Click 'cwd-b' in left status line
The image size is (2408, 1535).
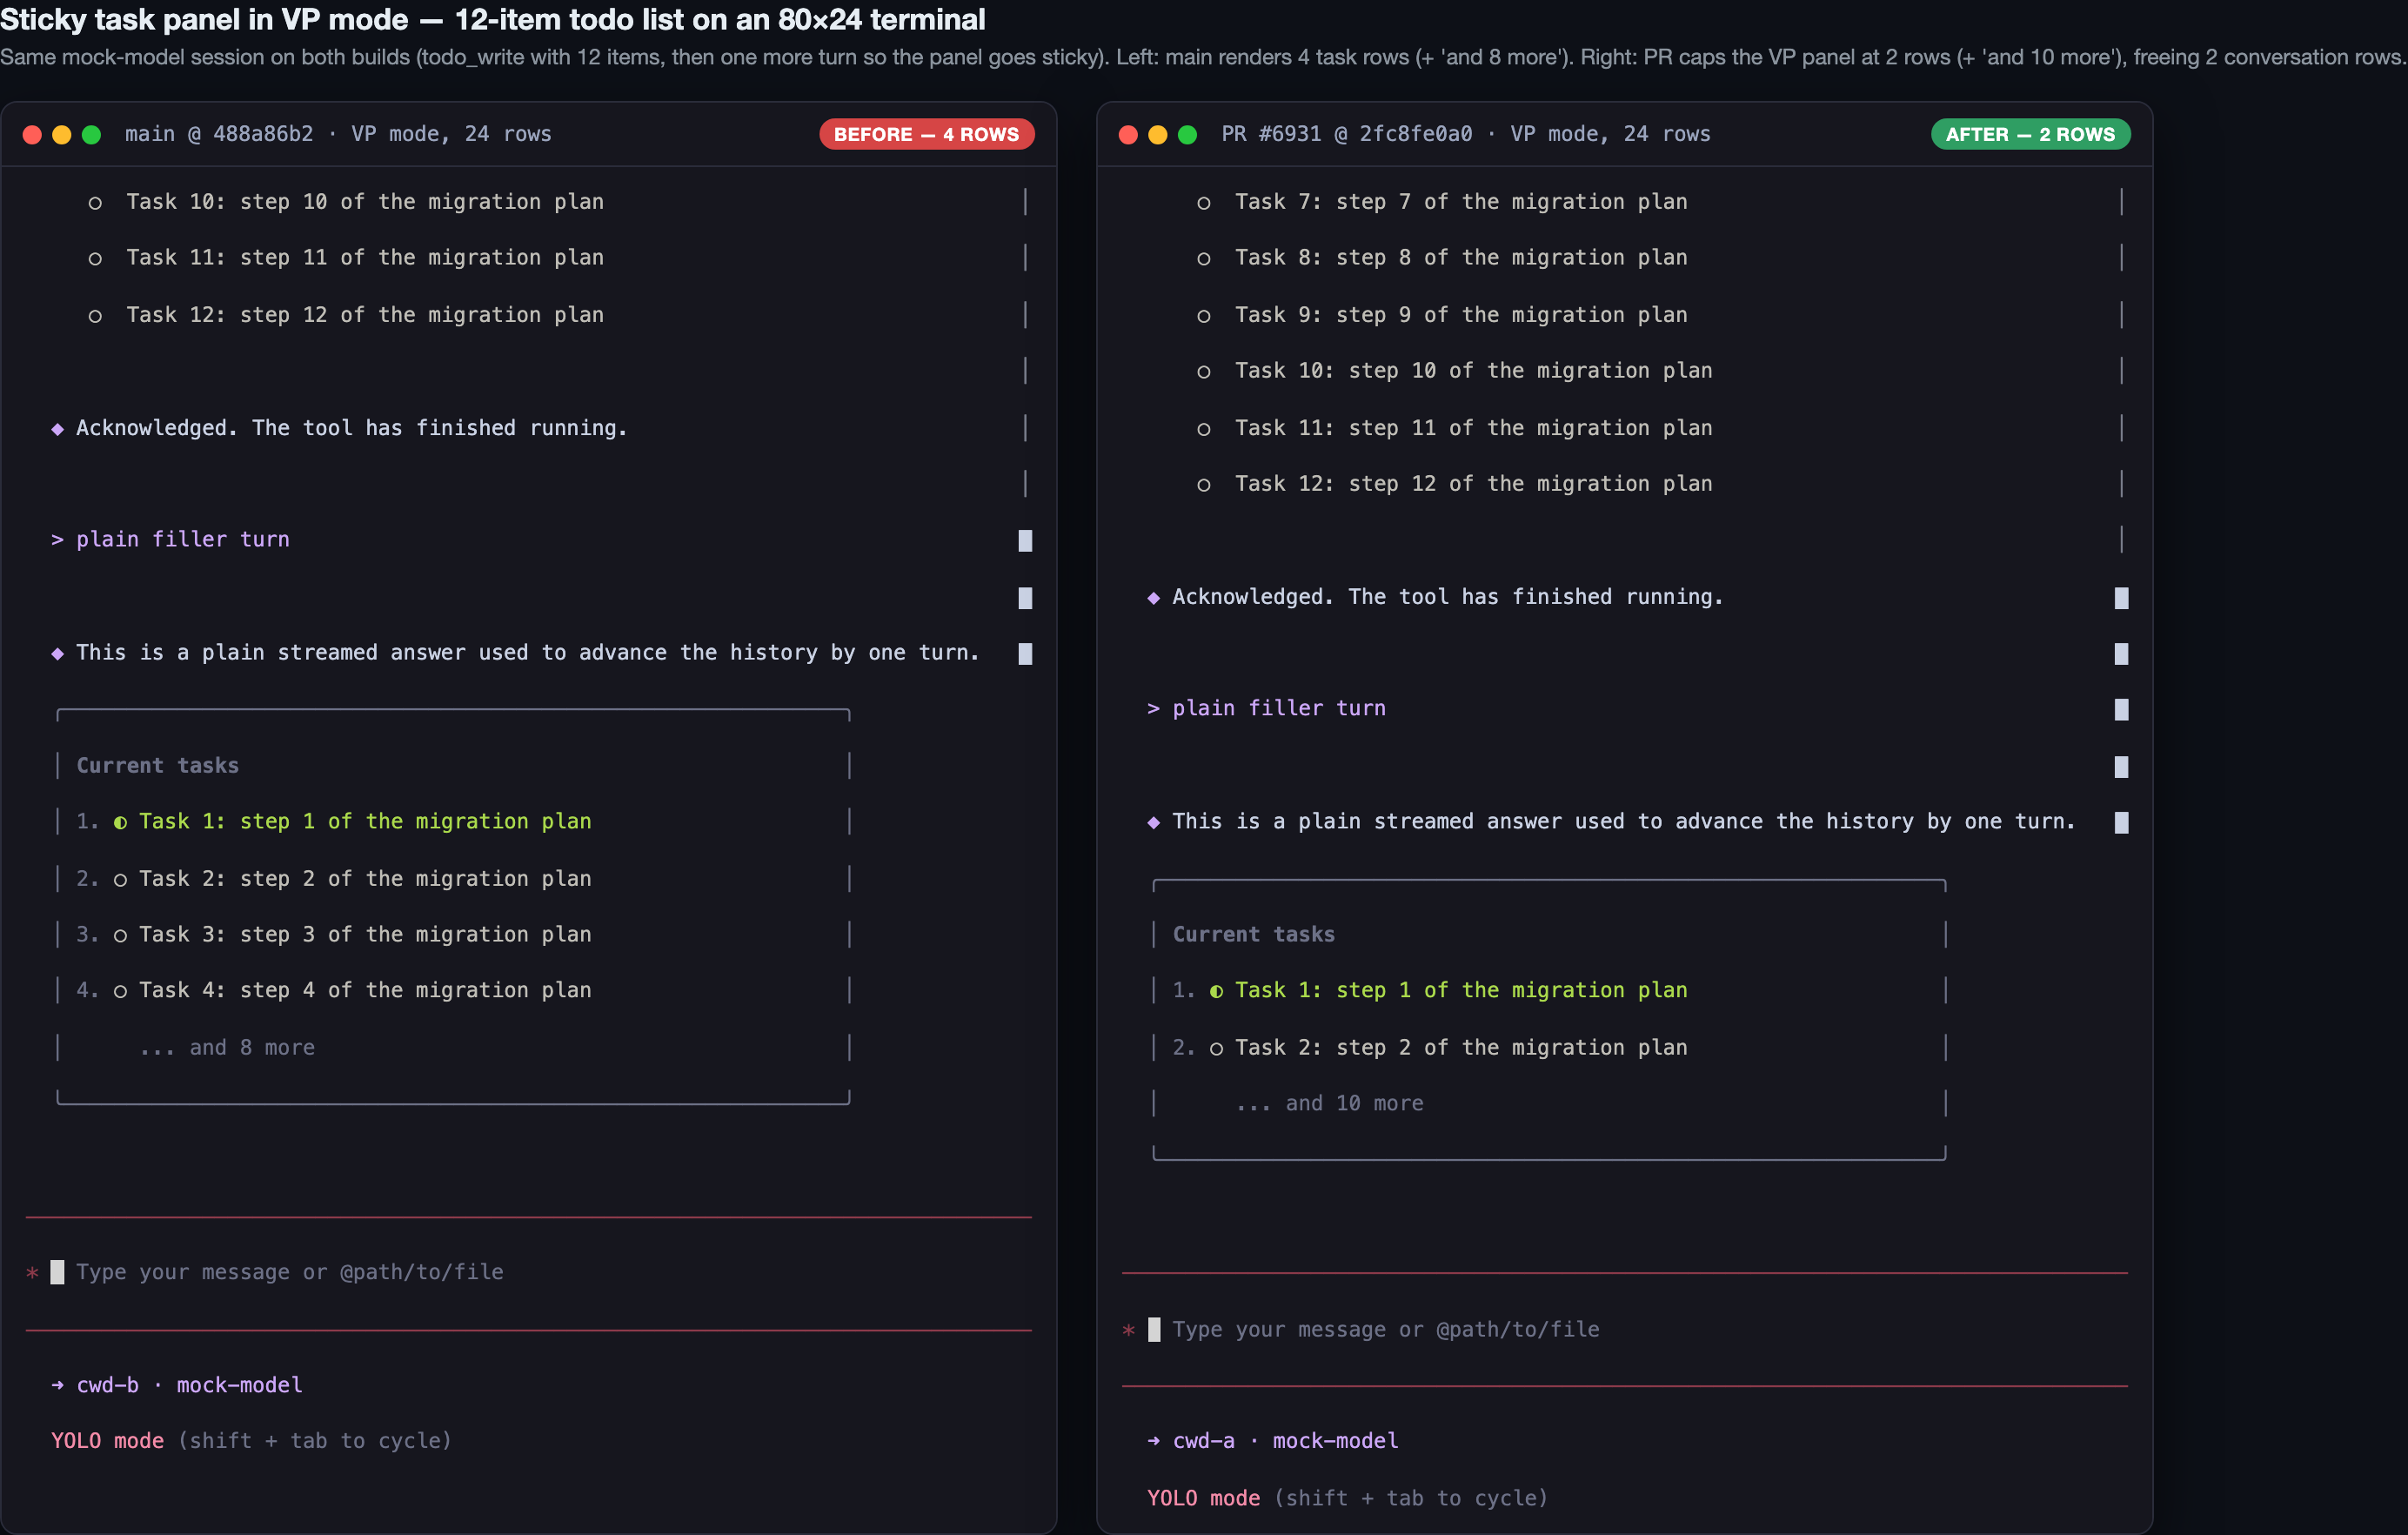coord(107,1385)
